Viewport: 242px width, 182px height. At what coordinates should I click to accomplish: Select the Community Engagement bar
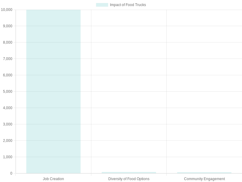tap(204, 173)
